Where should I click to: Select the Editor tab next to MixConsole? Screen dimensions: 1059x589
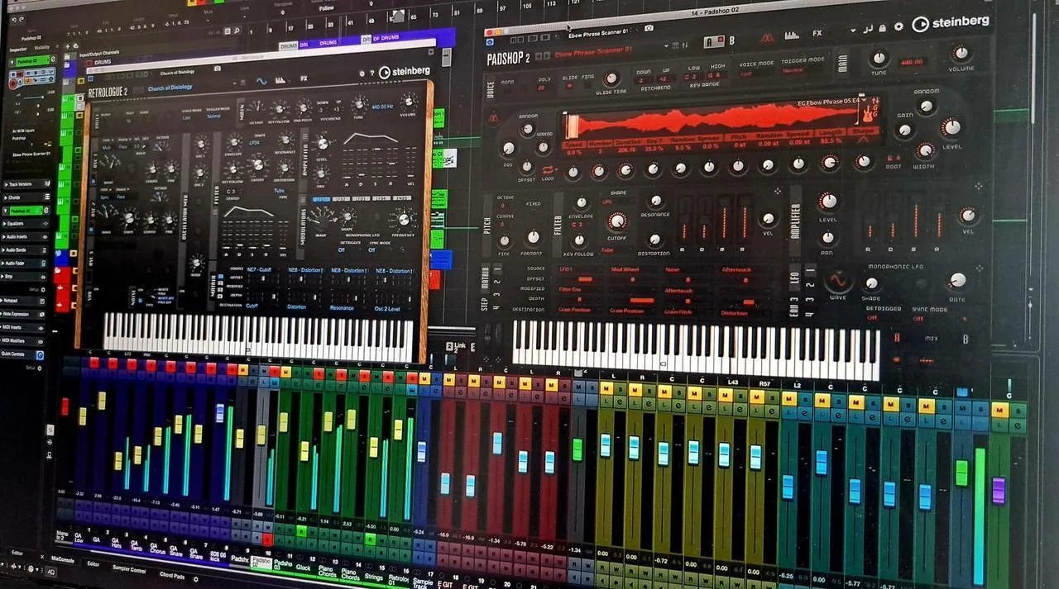pyautogui.click(x=93, y=564)
